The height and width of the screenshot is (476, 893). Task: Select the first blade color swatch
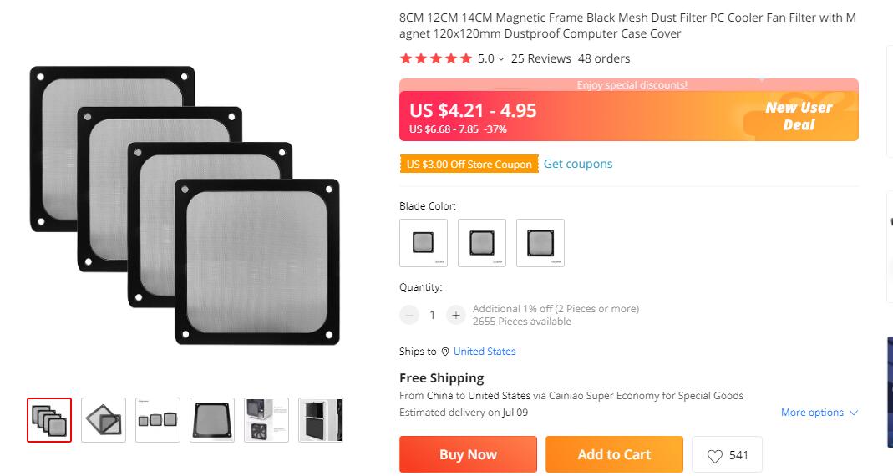click(x=424, y=243)
